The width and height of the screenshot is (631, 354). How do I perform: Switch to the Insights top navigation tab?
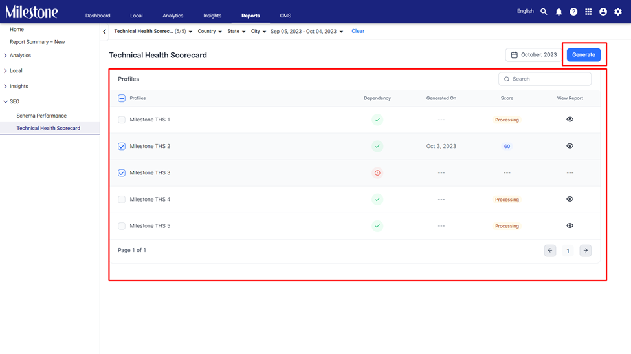tap(212, 16)
